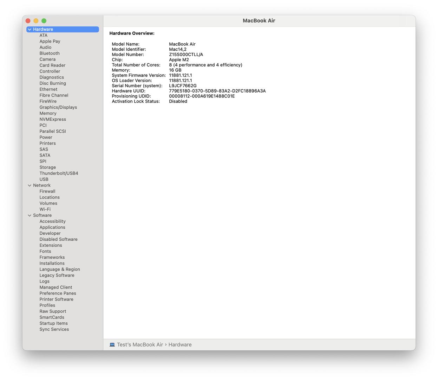
Task: Open Legacy Software entry
Action: (57, 275)
